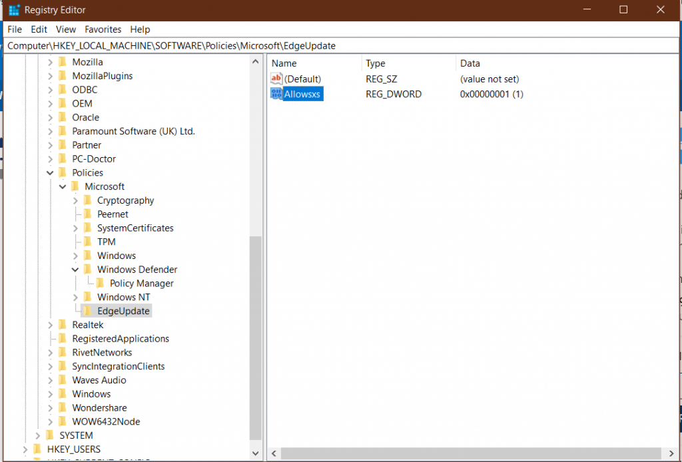Open the Favorites menu
This screenshot has height=462, width=682.
(103, 29)
